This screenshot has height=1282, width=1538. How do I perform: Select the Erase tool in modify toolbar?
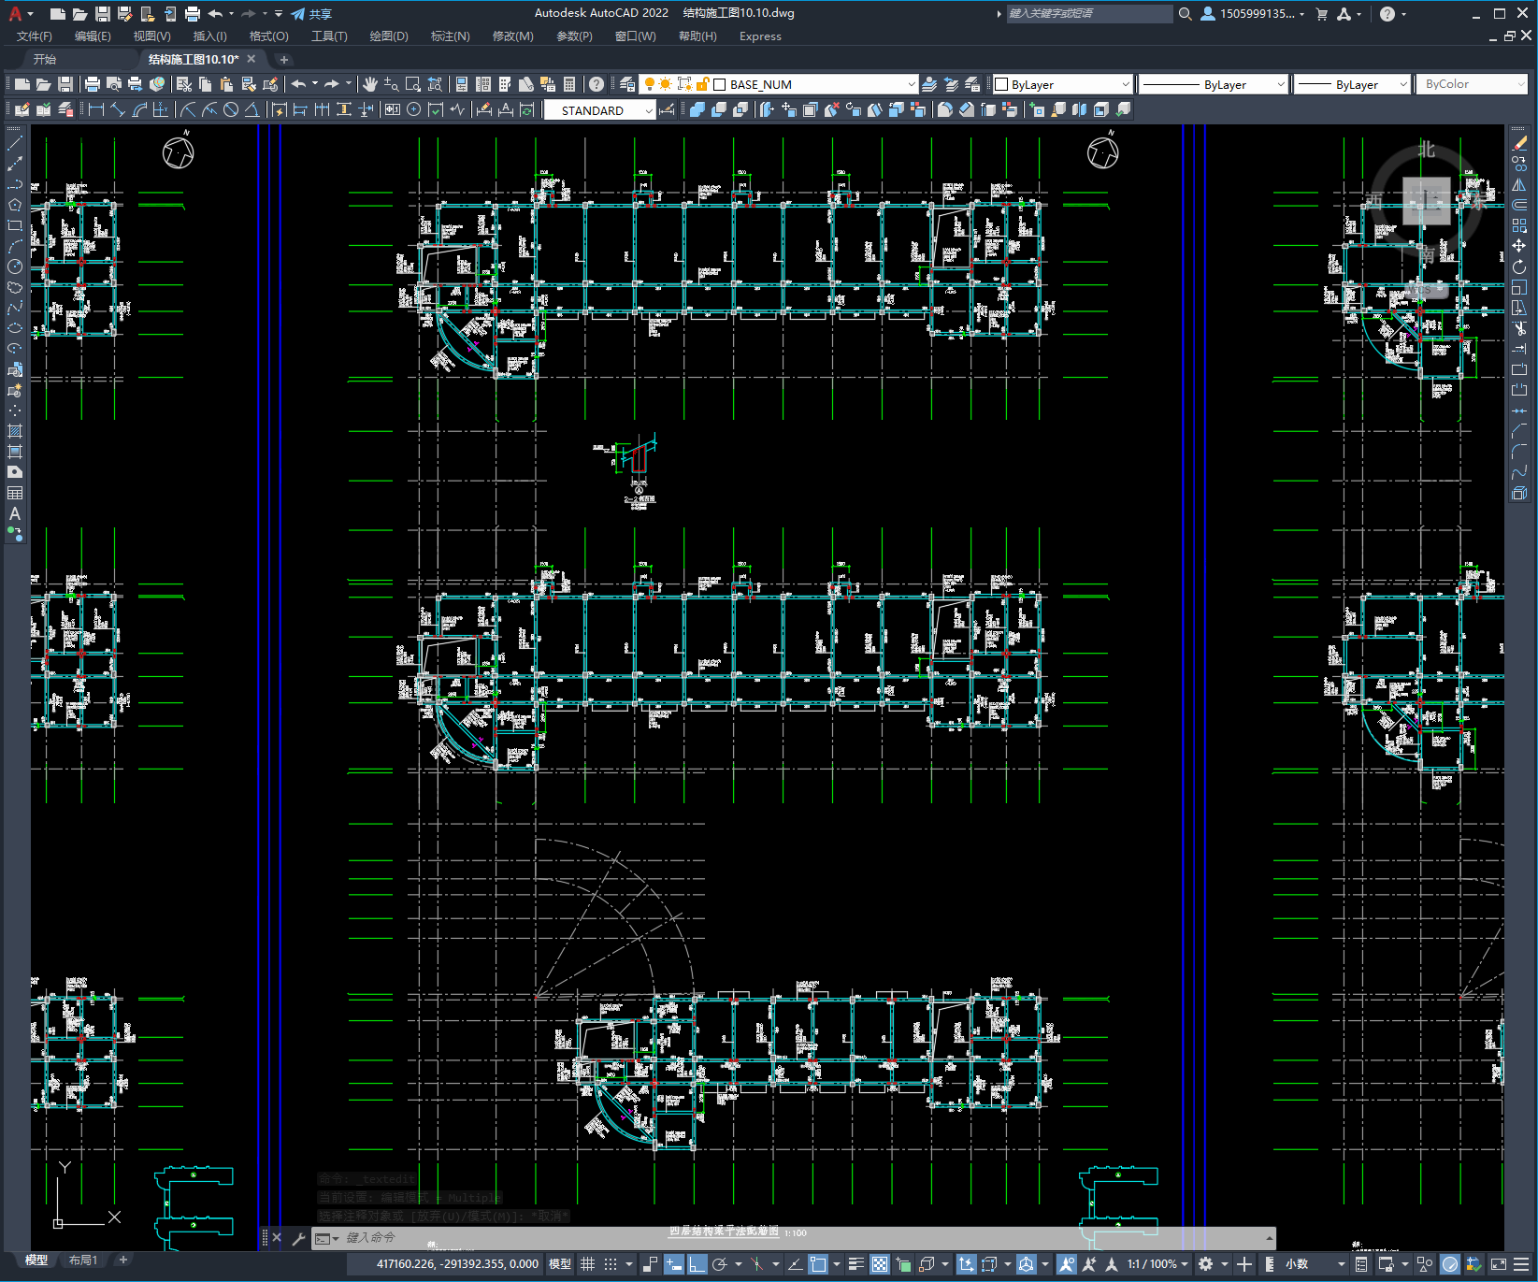[1519, 143]
